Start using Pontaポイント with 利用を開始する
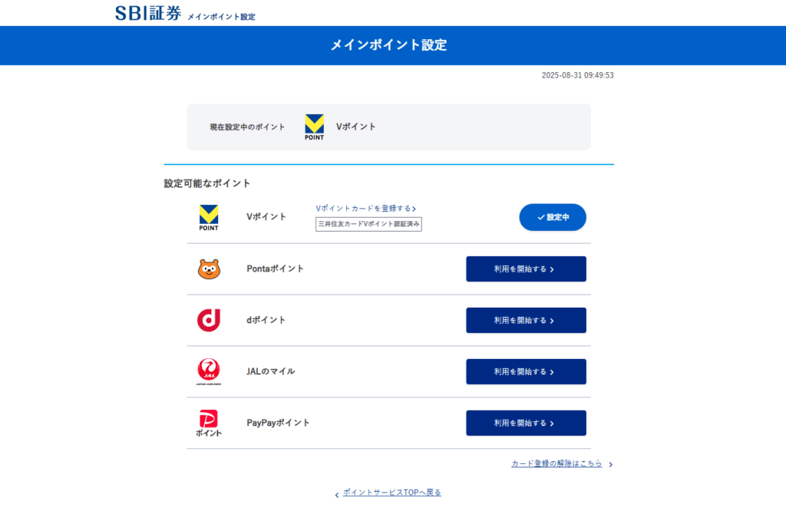Screen dimensions: 786x524 (x=526, y=269)
